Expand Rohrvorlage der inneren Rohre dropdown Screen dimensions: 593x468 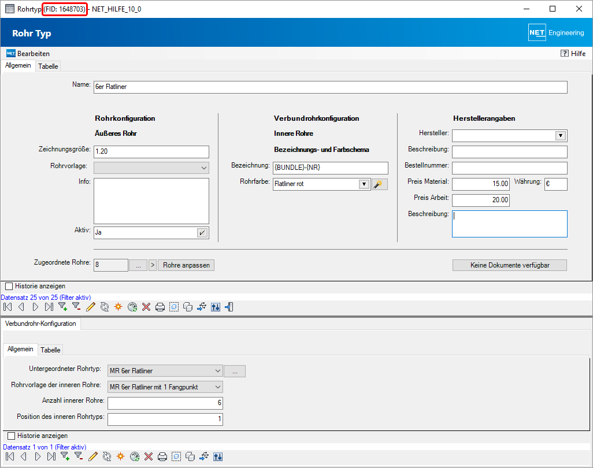(218, 387)
